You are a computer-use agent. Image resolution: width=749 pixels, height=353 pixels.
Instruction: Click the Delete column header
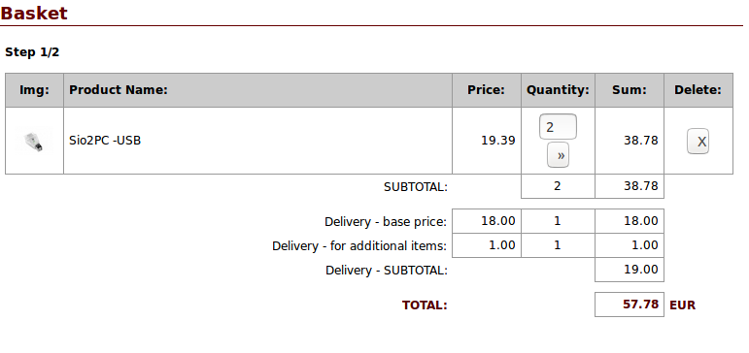click(x=698, y=89)
